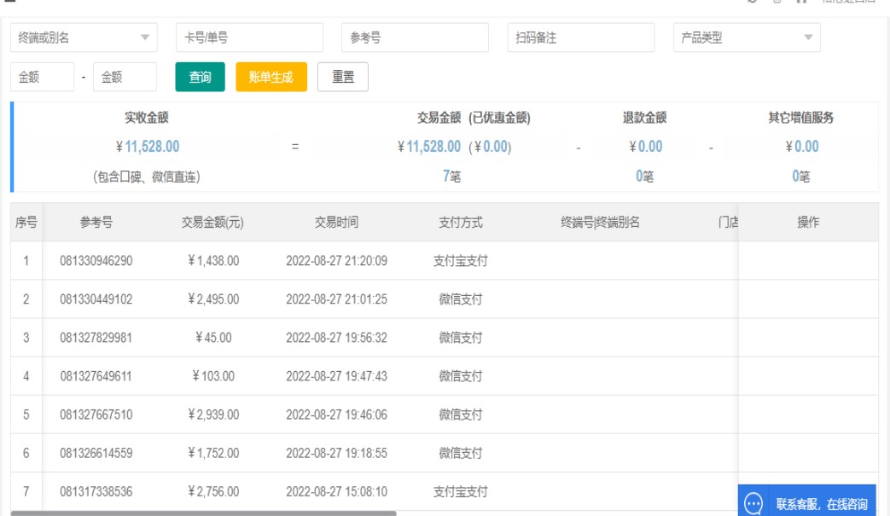Open the 产品类型 dropdown list
890x516 pixels.
tap(747, 38)
